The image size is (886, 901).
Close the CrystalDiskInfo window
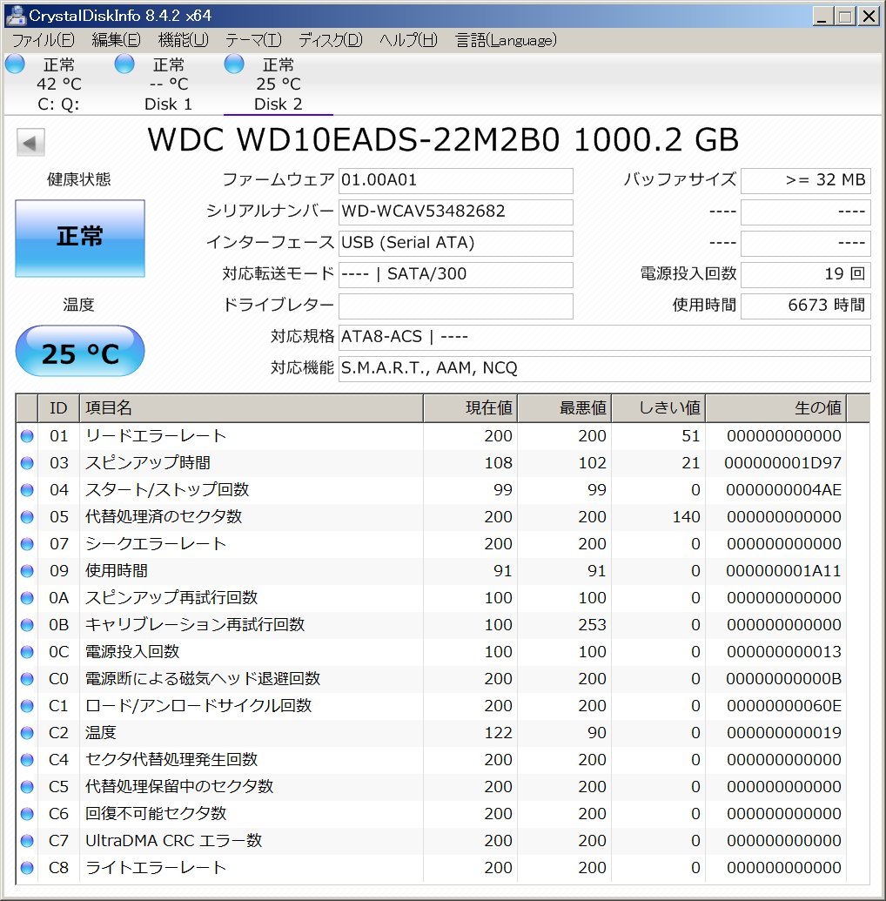(x=869, y=16)
